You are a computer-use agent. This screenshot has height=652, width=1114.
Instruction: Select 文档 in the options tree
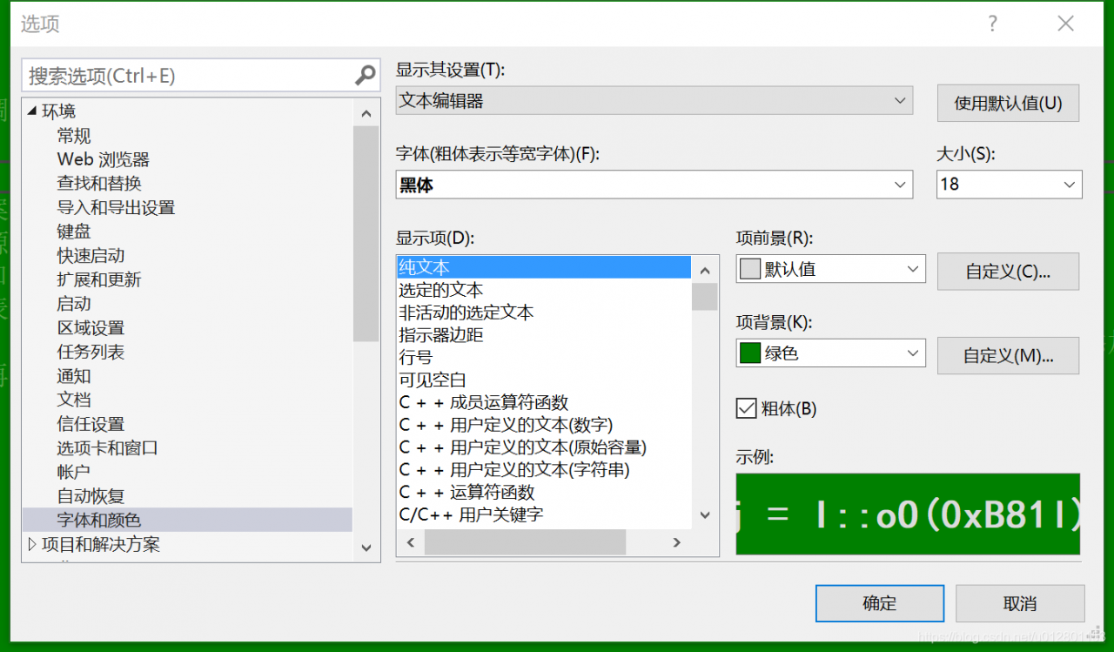(x=74, y=400)
